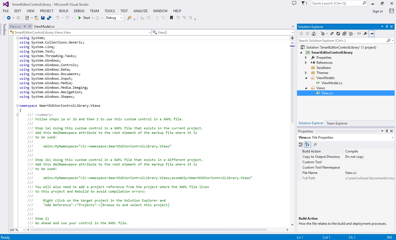
Task: Click the Search Solution Explorer input field
Action: (341, 41)
